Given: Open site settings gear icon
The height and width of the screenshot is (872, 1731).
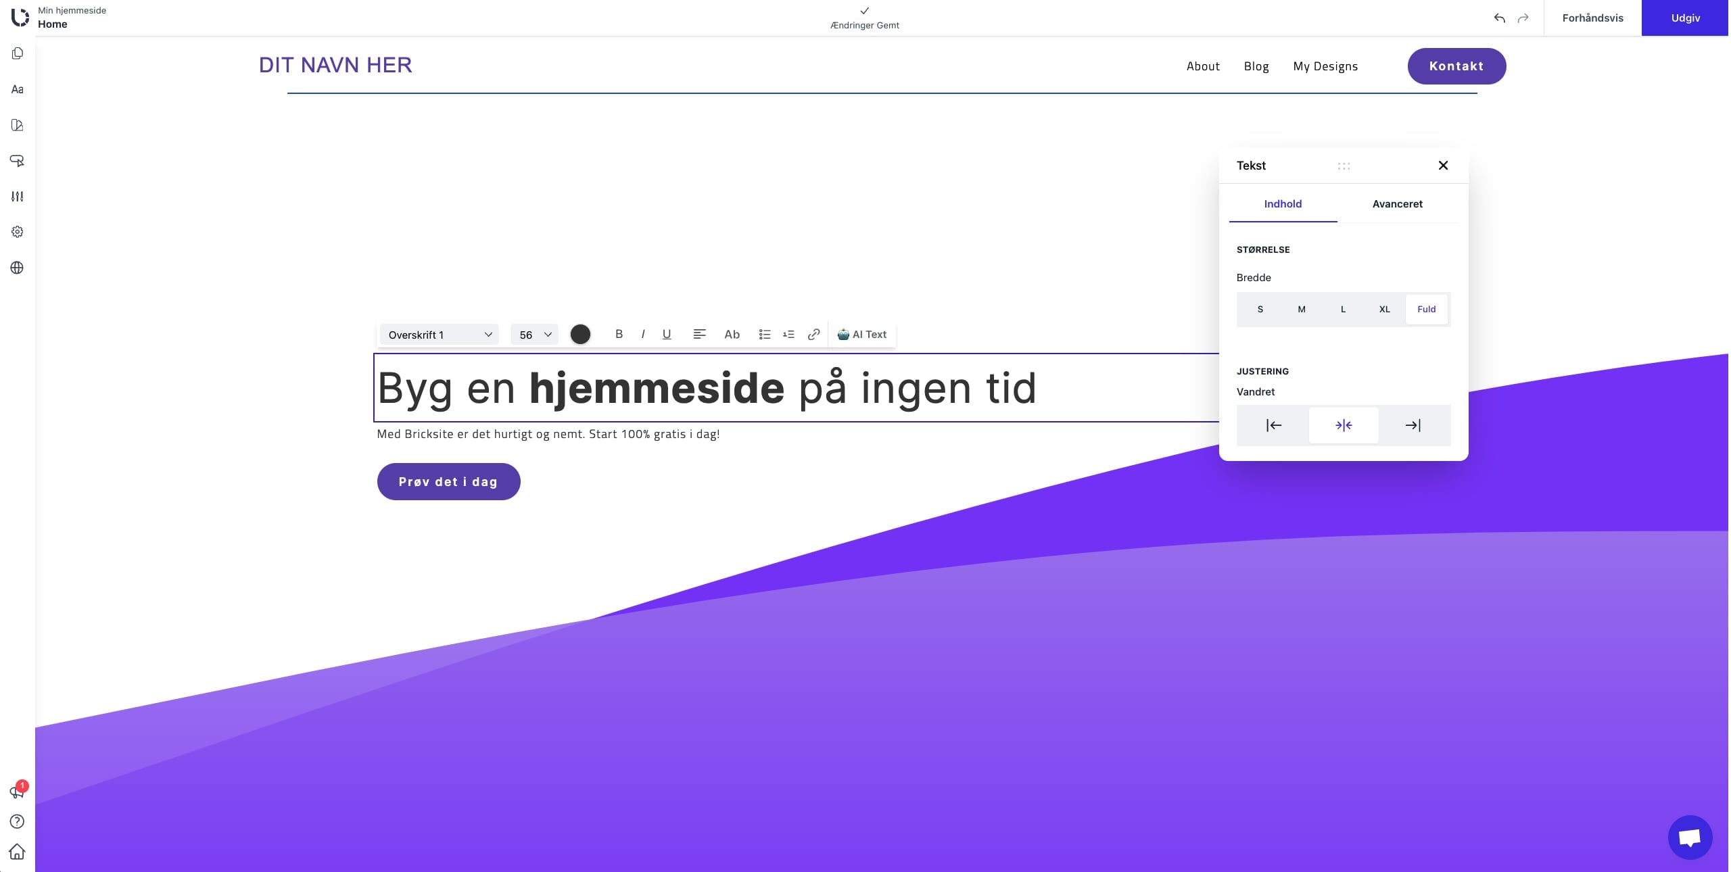Looking at the screenshot, I should coord(18,232).
